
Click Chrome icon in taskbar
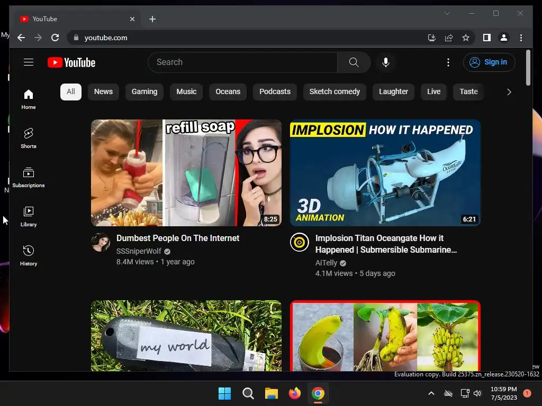318,393
